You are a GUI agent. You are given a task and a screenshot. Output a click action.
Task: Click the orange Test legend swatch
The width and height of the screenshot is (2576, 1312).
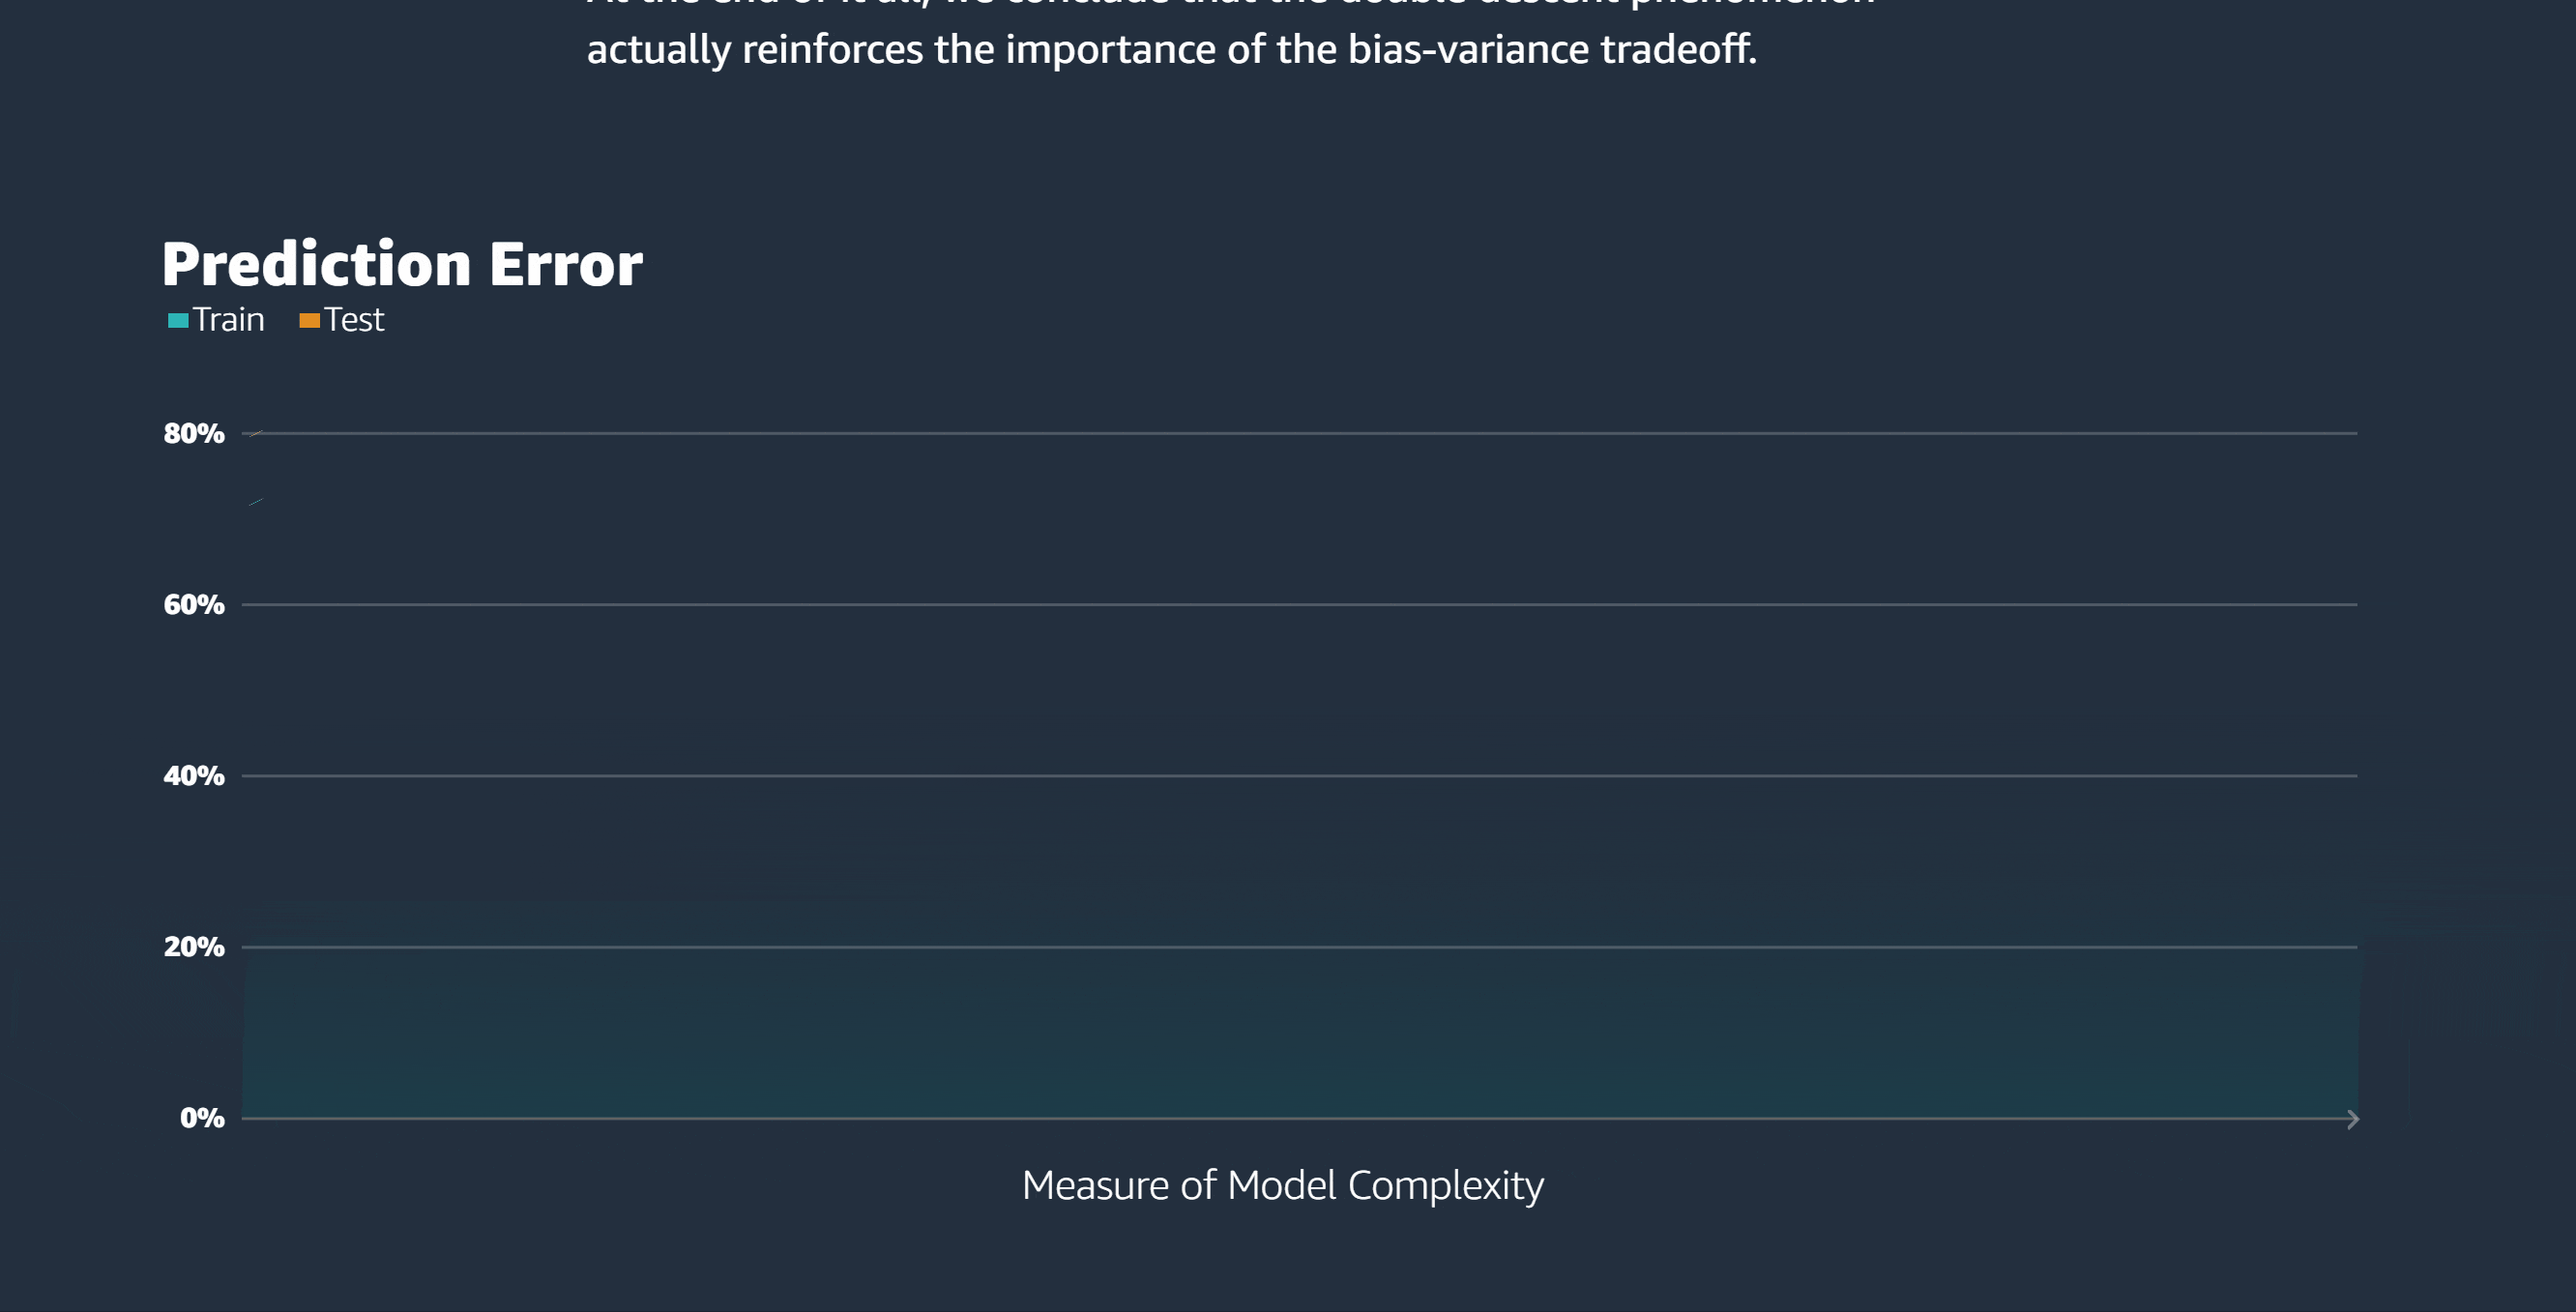pos(310,320)
